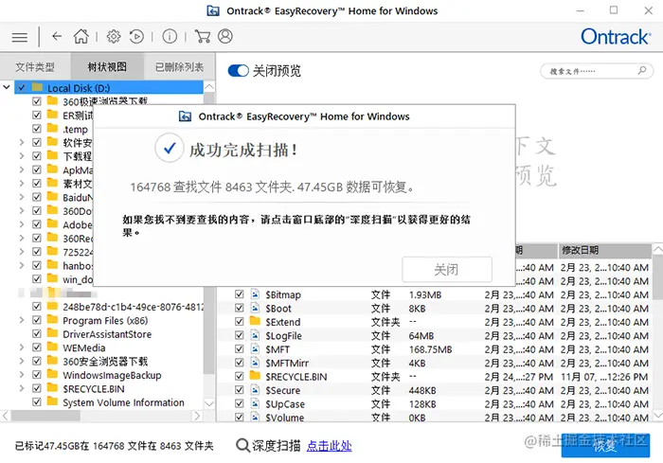
Task: Expand the Program Files (x86) folder
Action: [22, 320]
